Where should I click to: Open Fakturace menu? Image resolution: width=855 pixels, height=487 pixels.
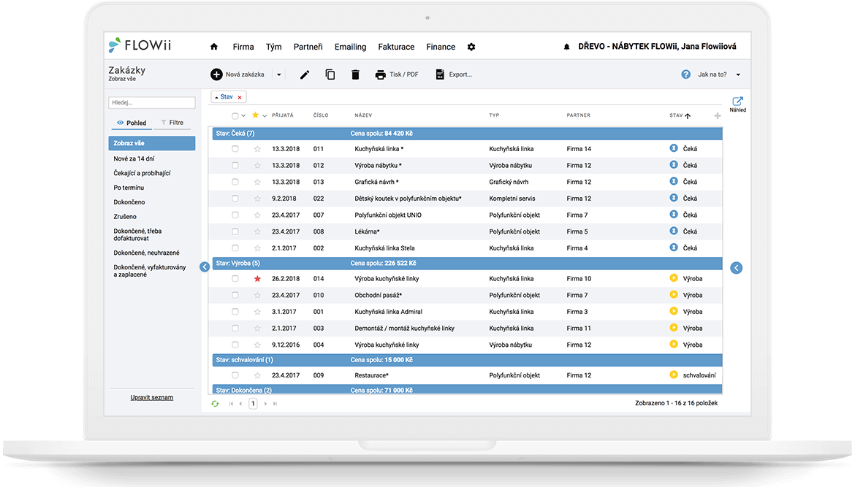(x=396, y=47)
